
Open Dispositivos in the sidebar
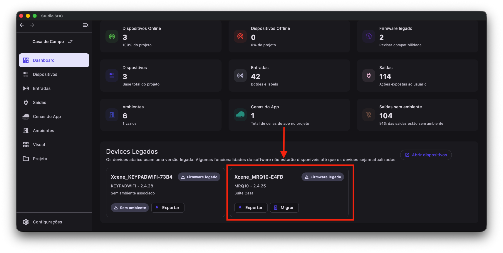tap(54, 74)
